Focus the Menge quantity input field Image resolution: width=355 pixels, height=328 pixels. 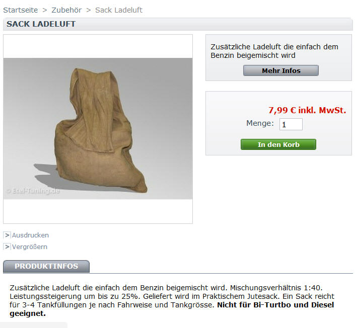[x=291, y=124]
